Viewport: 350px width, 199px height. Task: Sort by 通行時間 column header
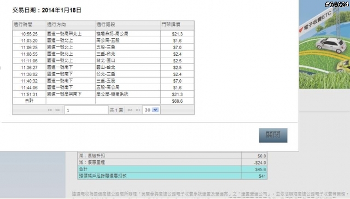29,25
